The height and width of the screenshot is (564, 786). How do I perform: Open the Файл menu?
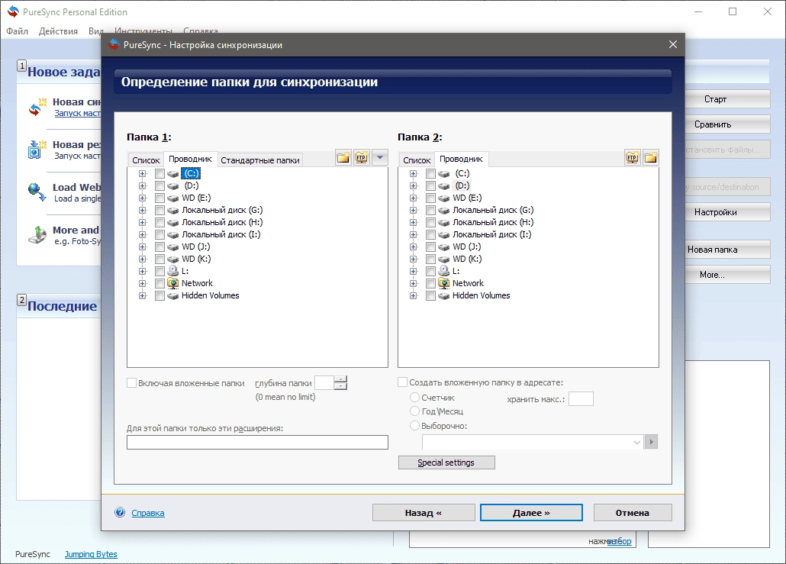(x=17, y=31)
